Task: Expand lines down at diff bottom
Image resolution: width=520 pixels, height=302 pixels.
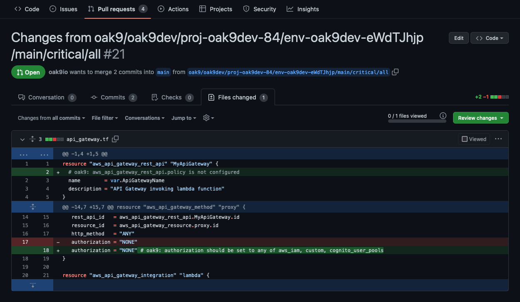Action: pos(32,285)
